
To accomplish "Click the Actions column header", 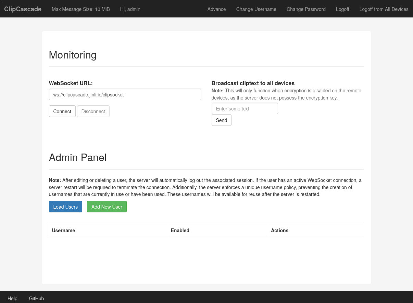I will tap(279, 230).
